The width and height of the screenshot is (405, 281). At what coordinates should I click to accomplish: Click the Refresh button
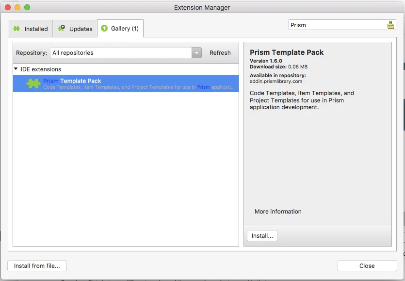(220, 53)
